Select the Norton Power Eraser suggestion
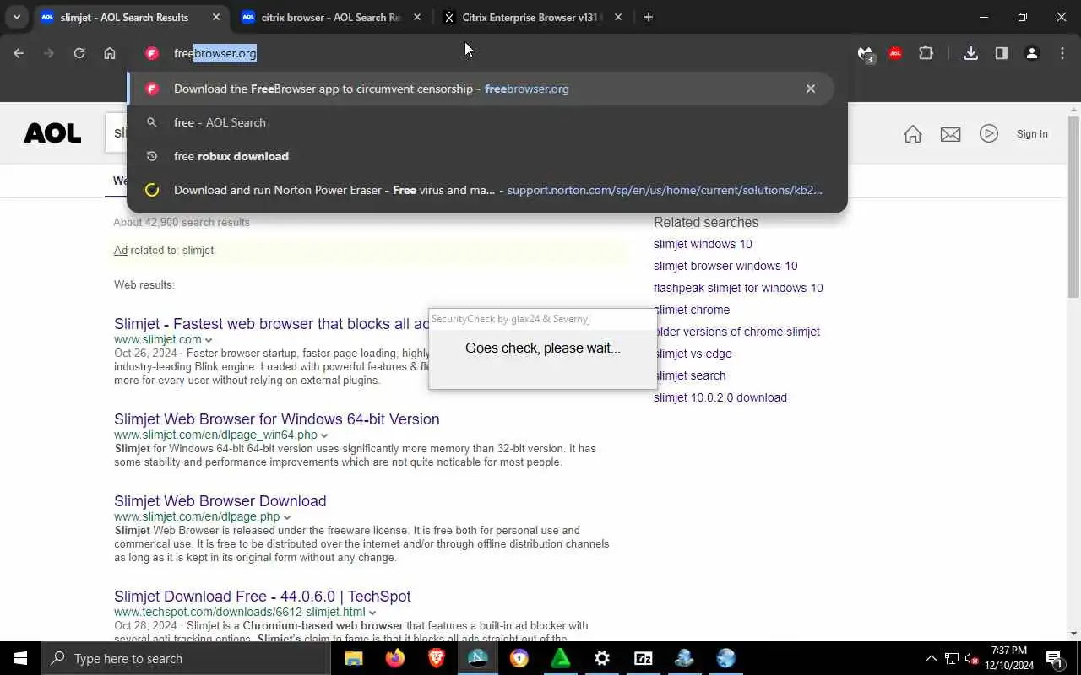This screenshot has height=675, width=1081. (486, 190)
